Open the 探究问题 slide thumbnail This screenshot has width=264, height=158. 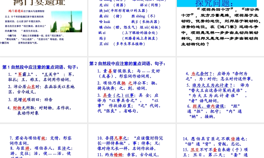(x=220, y=28)
